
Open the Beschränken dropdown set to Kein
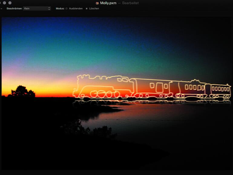[x=37, y=8]
